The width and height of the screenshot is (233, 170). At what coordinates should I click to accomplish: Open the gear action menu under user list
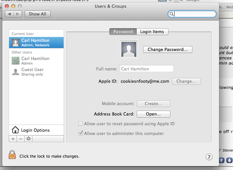pos(28,139)
